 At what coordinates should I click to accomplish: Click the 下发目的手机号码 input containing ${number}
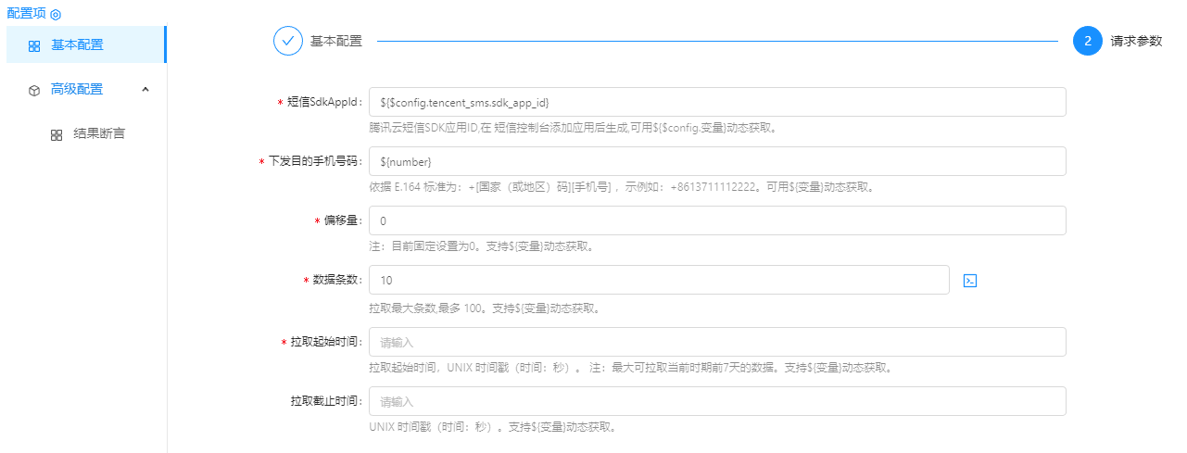(716, 161)
